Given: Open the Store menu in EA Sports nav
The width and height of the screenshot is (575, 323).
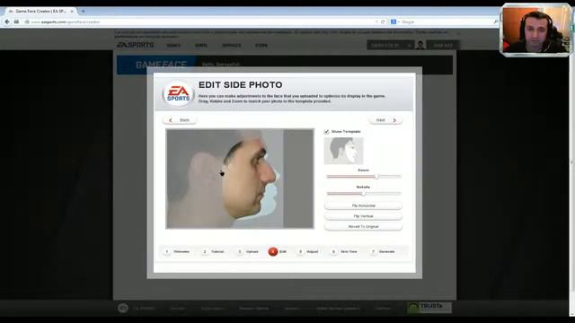Looking at the screenshot, I should pyautogui.click(x=261, y=46).
